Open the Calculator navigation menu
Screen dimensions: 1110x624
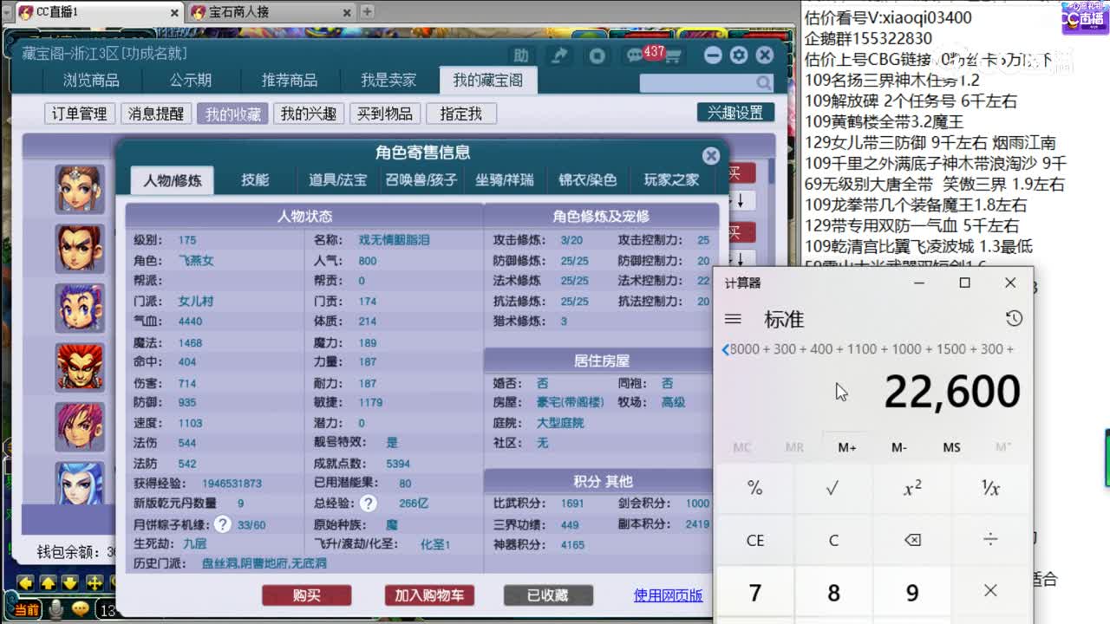click(x=733, y=319)
